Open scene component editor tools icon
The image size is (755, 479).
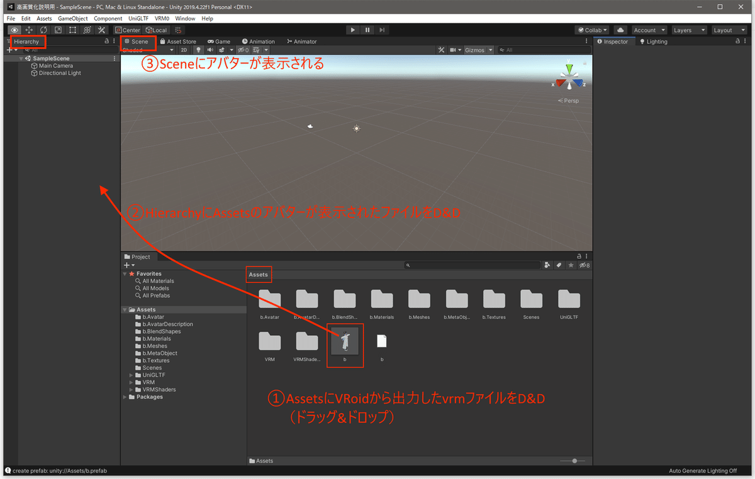click(441, 50)
